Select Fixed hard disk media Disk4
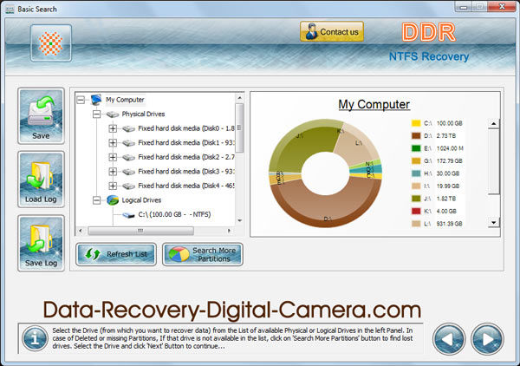Image resolution: width=520 pixels, height=366 pixels. tap(186, 186)
